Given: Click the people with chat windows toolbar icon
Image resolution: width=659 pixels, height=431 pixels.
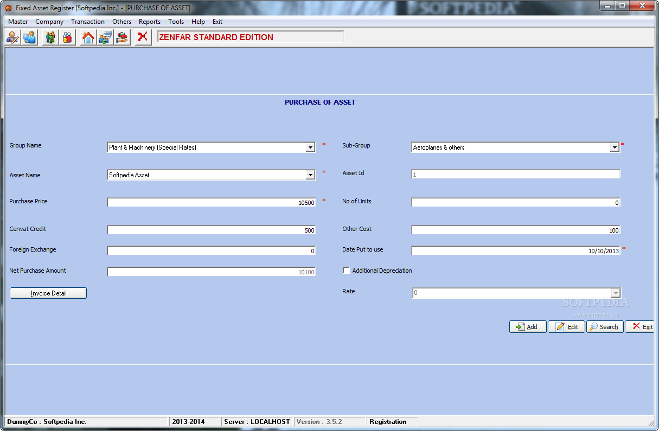Looking at the screenshot, I should tap(105, 37).
